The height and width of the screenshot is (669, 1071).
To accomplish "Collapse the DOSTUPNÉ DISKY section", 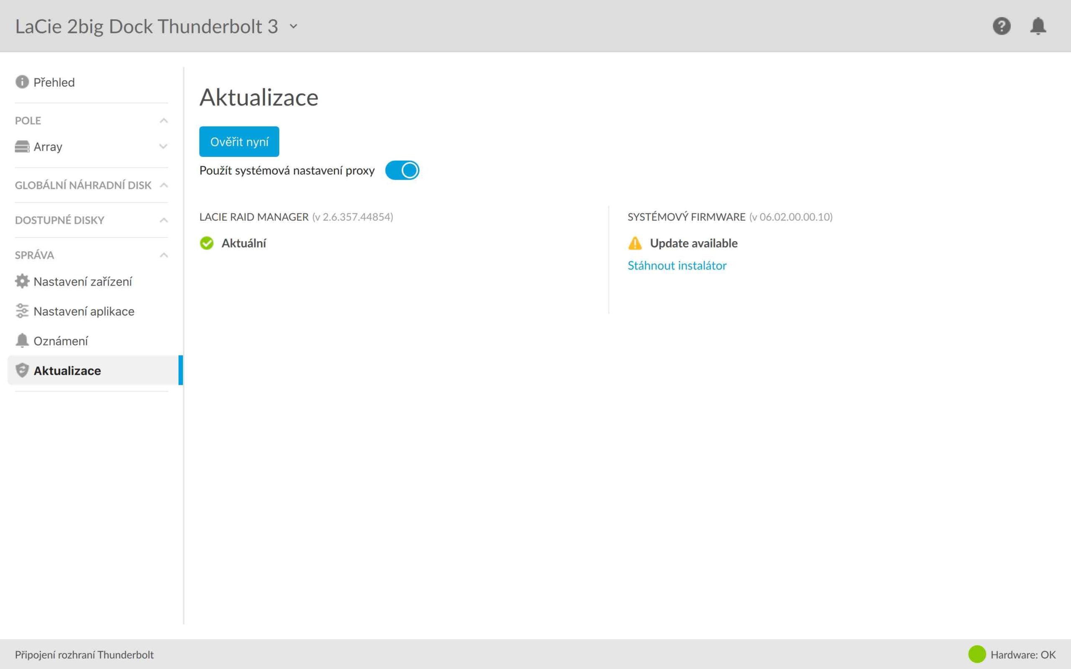I will coord(163,220).
